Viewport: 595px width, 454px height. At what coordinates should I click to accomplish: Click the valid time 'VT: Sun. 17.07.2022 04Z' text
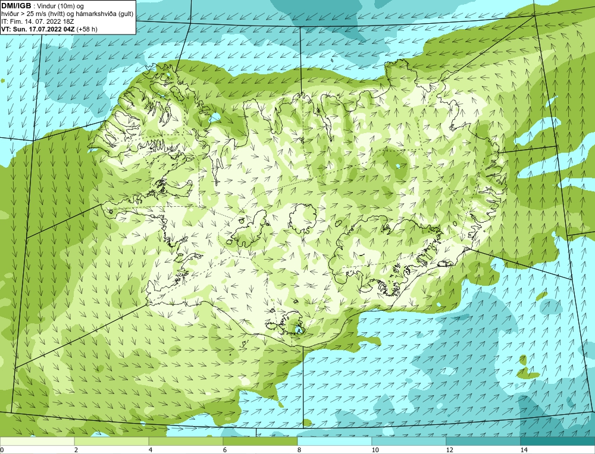click(38, 29)
